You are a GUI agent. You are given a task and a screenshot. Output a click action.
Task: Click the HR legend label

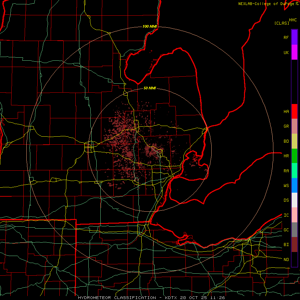(x=286, y=156)
